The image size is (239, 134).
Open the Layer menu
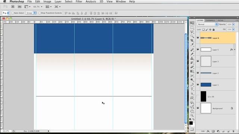[x=58, y=1]
